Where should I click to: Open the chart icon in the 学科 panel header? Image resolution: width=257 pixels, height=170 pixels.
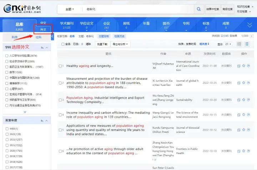coord(42,47)
